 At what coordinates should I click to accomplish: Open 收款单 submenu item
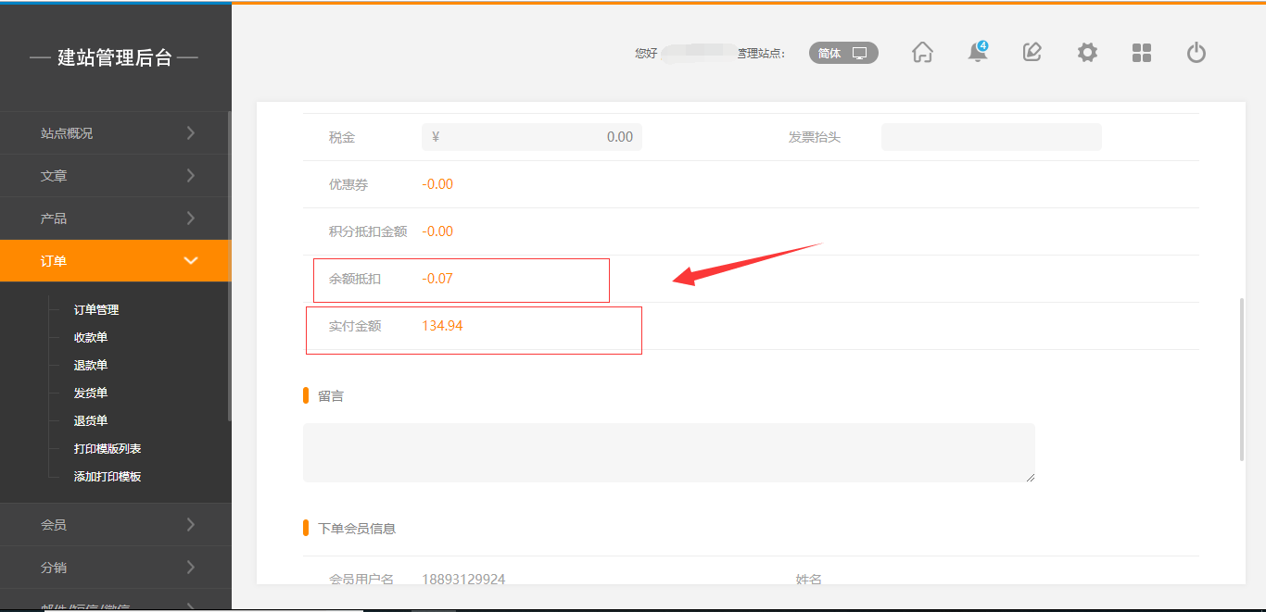pos(91,338)
